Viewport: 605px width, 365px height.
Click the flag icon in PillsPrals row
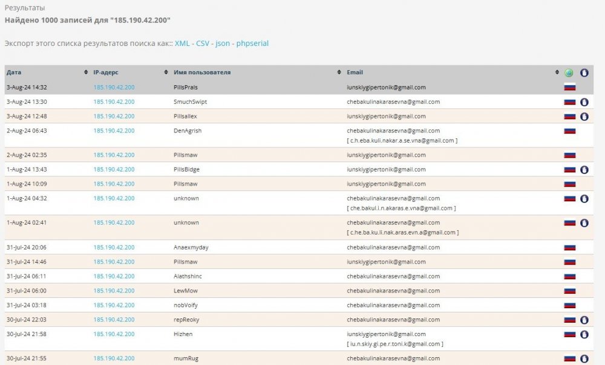pos(569,87)
